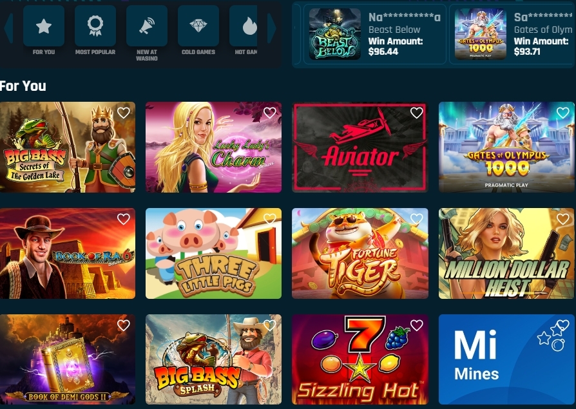The image size is (576, 409).
Task: Favorite the Book of Ra 6 game
Action: point(124,219)
